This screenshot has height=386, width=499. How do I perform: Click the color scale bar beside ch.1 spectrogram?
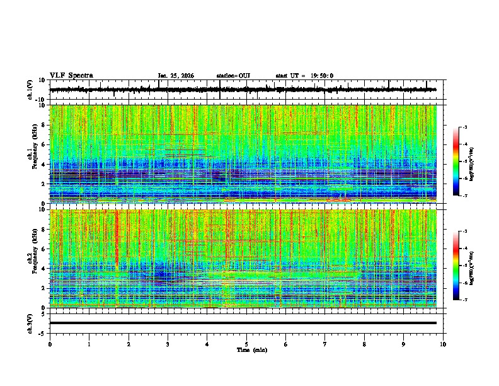coord(456,161)
